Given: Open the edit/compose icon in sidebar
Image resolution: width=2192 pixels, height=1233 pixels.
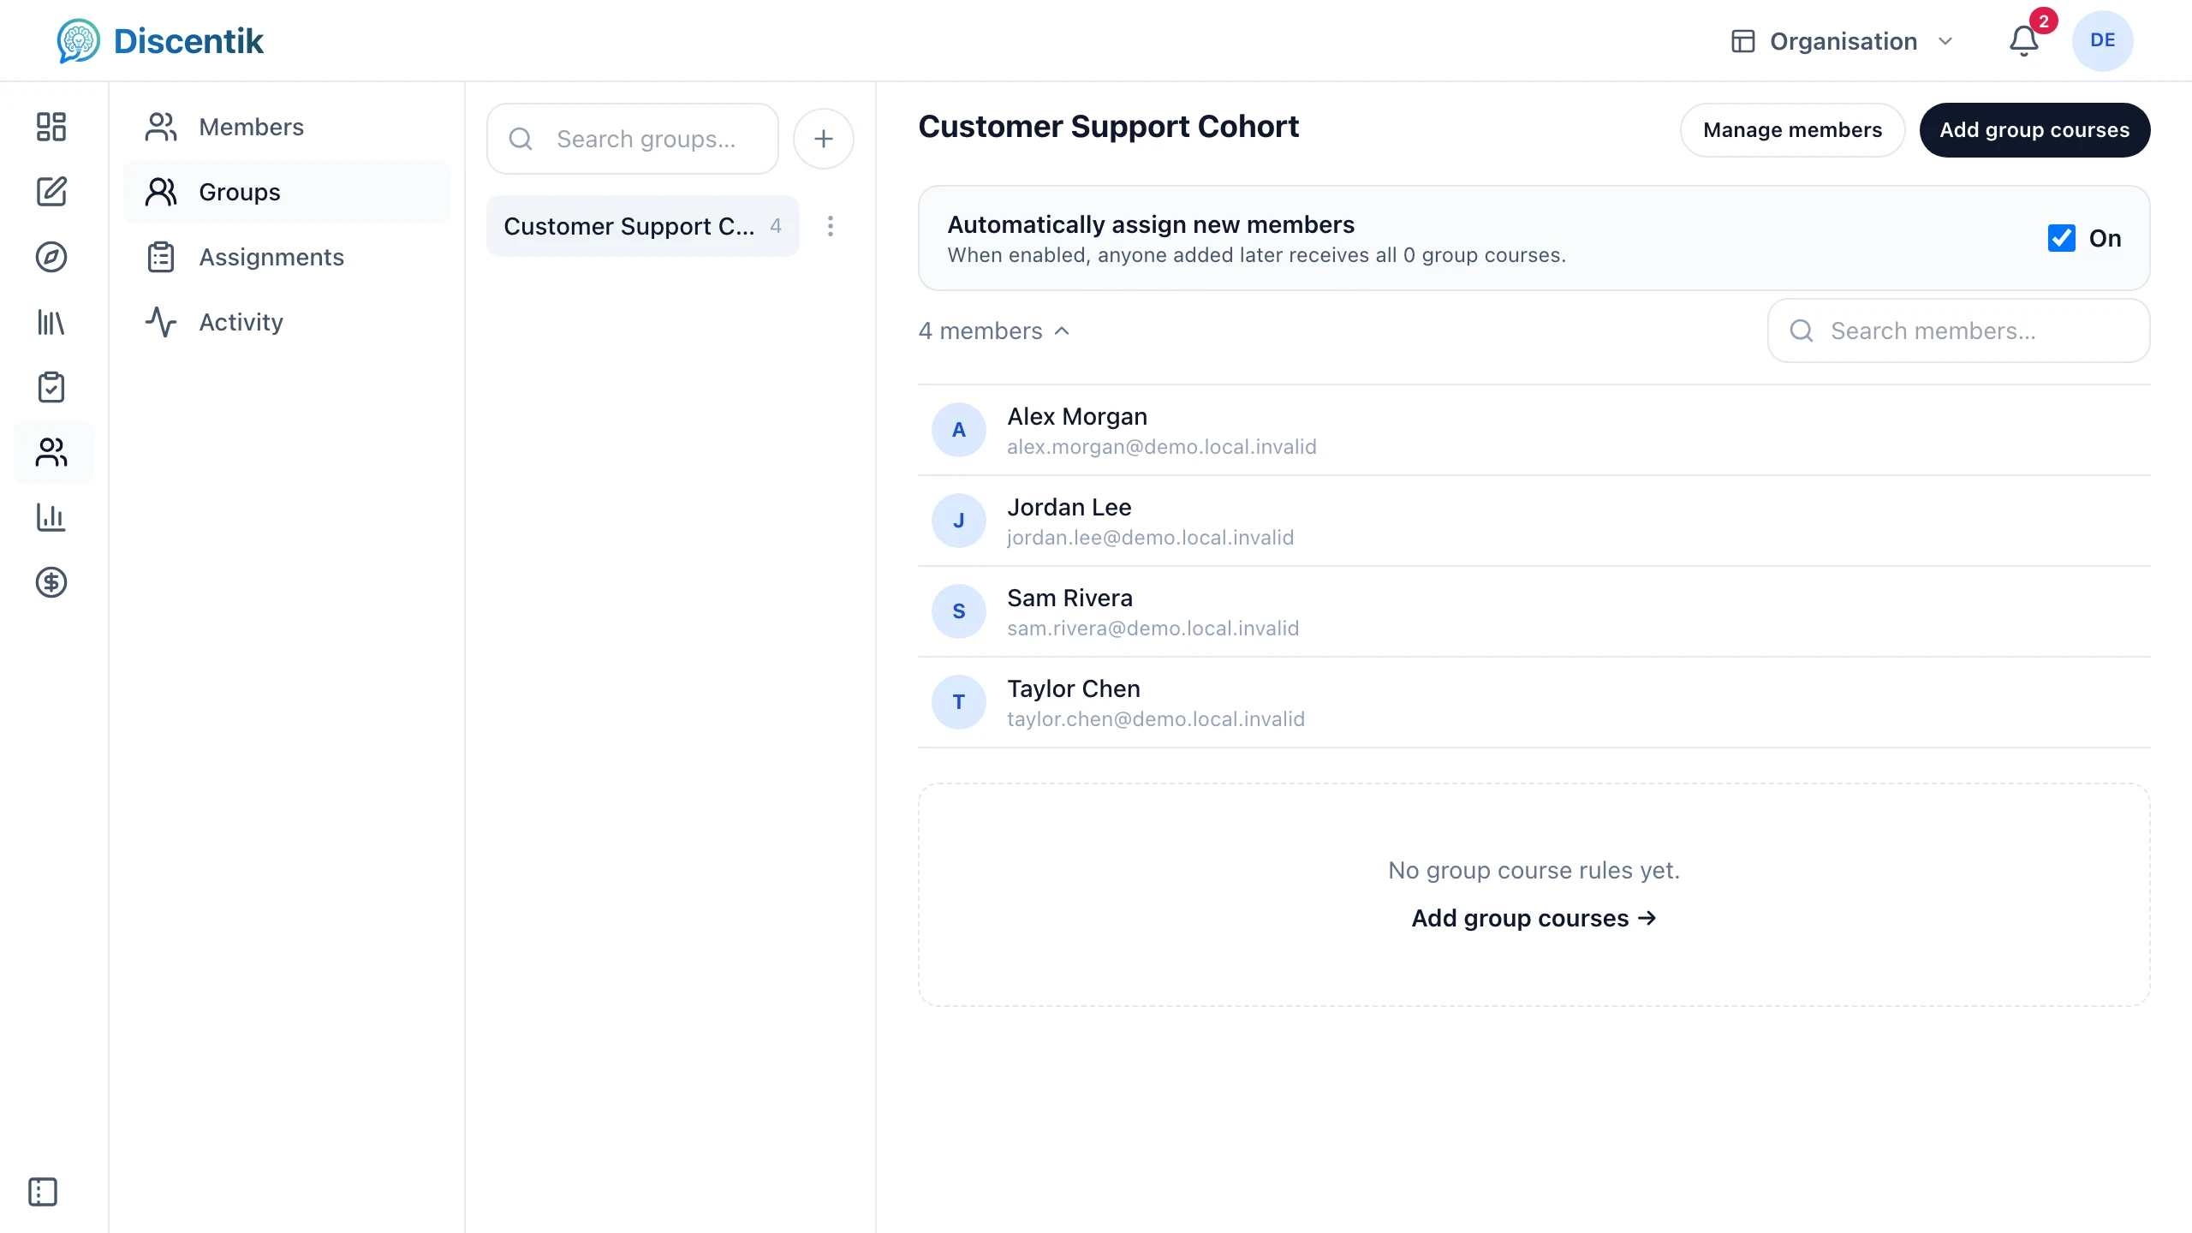Looking at the screenshot, I should coord(51,192).
